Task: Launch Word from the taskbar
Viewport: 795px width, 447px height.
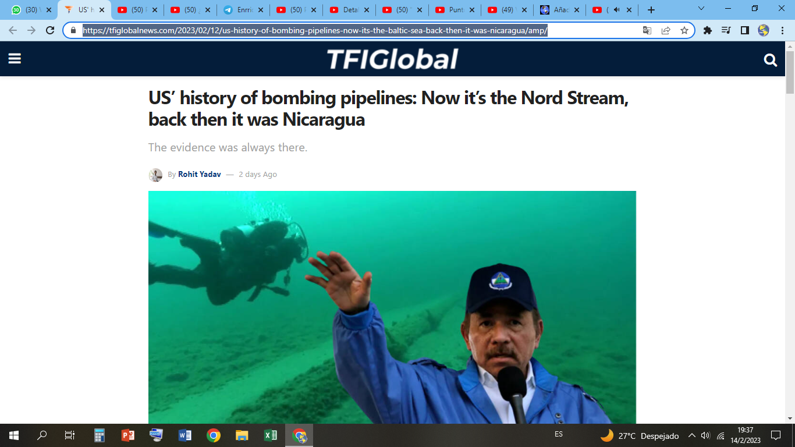Action: tap(185, 435)
